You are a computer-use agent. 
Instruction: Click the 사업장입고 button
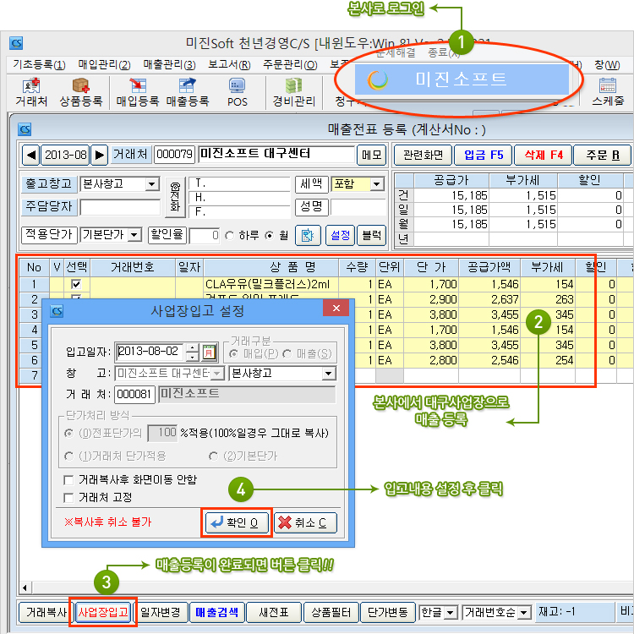(x=102, y=612)
